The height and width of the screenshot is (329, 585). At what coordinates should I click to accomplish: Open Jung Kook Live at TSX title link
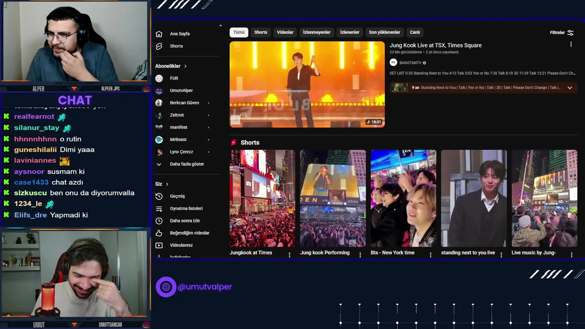(x=436, y=45)
